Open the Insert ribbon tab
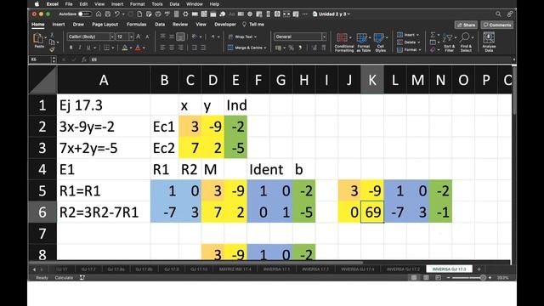The image size is (544, 306). coord(59,25)
